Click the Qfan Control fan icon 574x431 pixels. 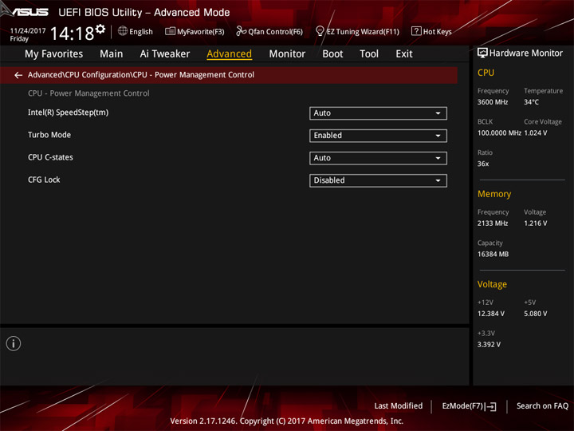(242, 31)
